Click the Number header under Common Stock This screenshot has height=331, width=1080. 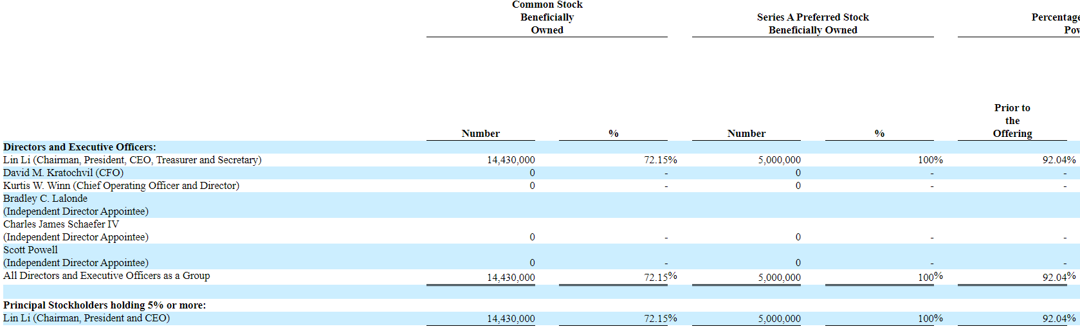(x=481, y=134)
